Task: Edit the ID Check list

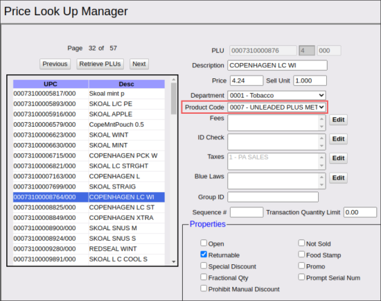Action: point(338,139)
